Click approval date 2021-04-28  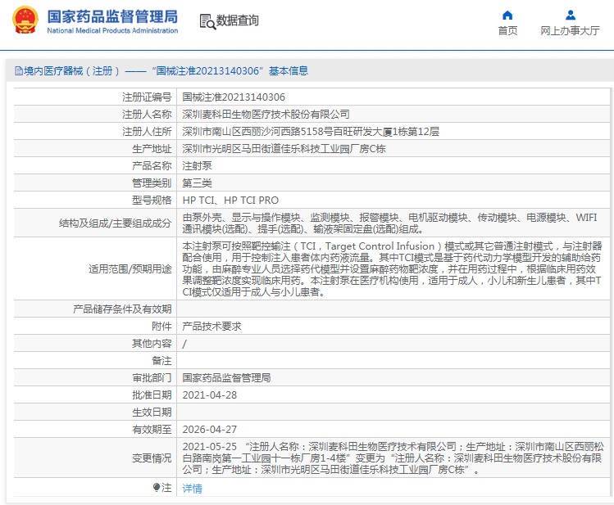[x=209, y=395]
